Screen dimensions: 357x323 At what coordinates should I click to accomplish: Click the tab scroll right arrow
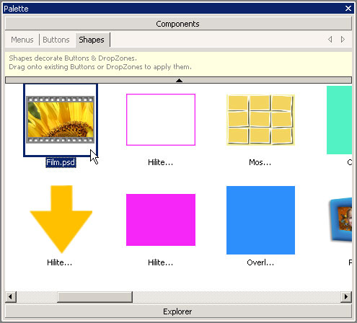click(x=343, y=39)
